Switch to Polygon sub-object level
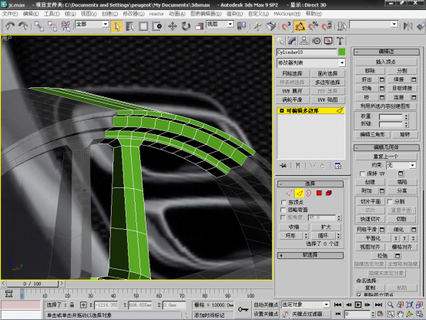426x320 pixels. click(x=319, y=193)
